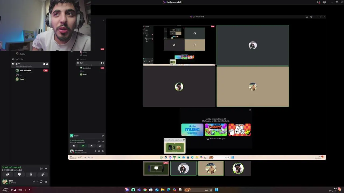Close the activity suggestions popup
This screenshot has width=344, height=193.
tap(250, 110)
